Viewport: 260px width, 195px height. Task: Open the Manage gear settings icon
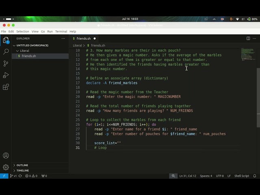point(6,167)
